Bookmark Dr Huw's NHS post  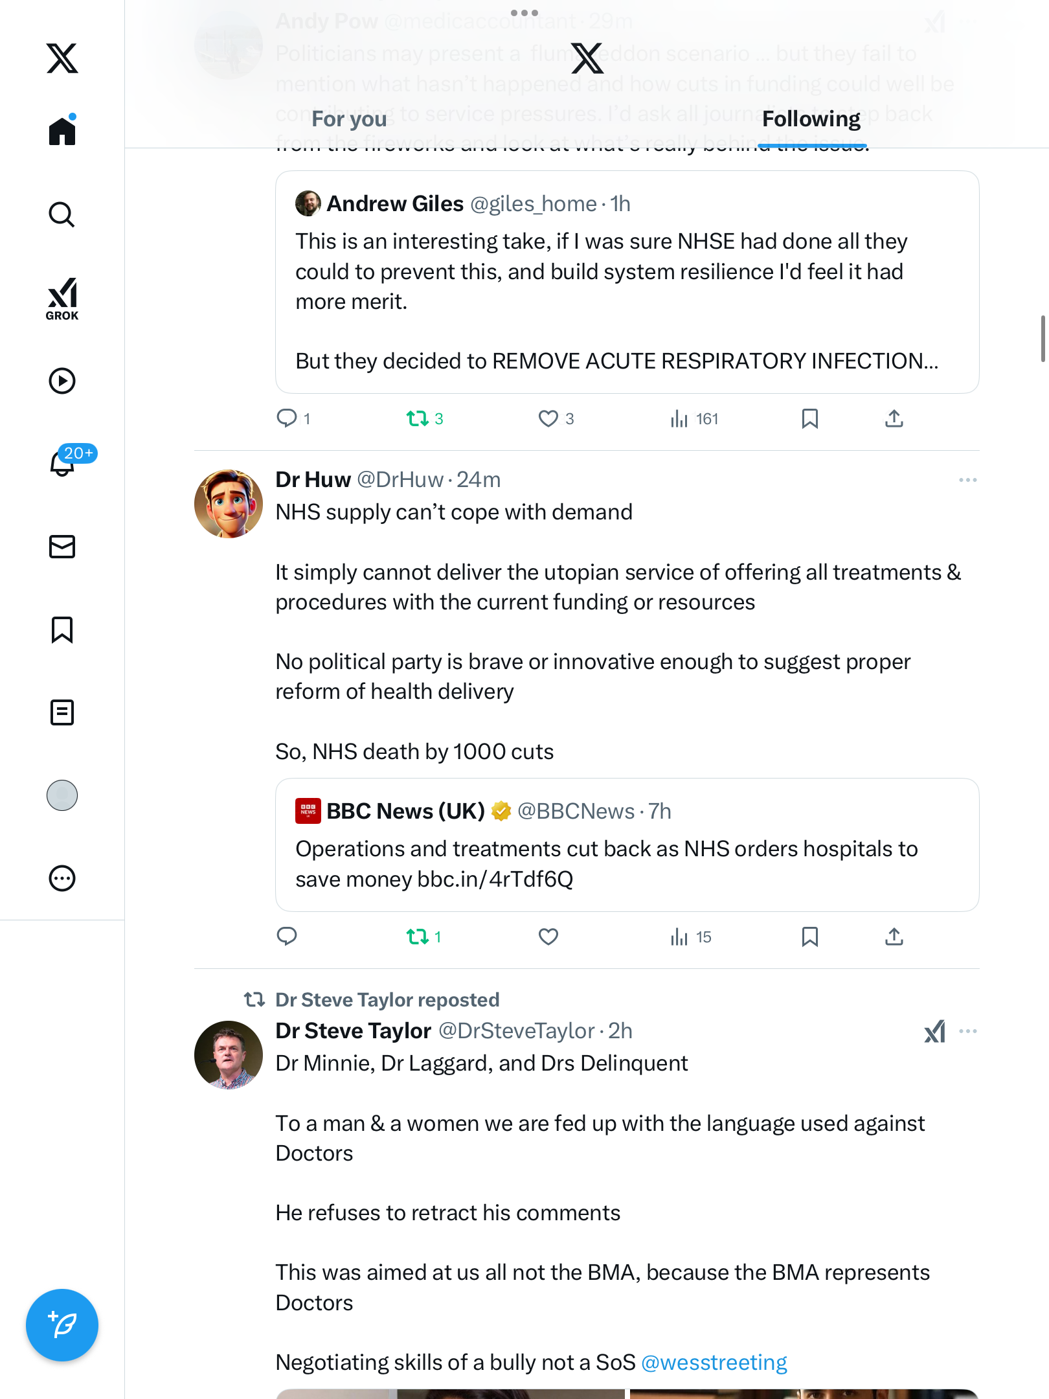[x=809, y=937]
